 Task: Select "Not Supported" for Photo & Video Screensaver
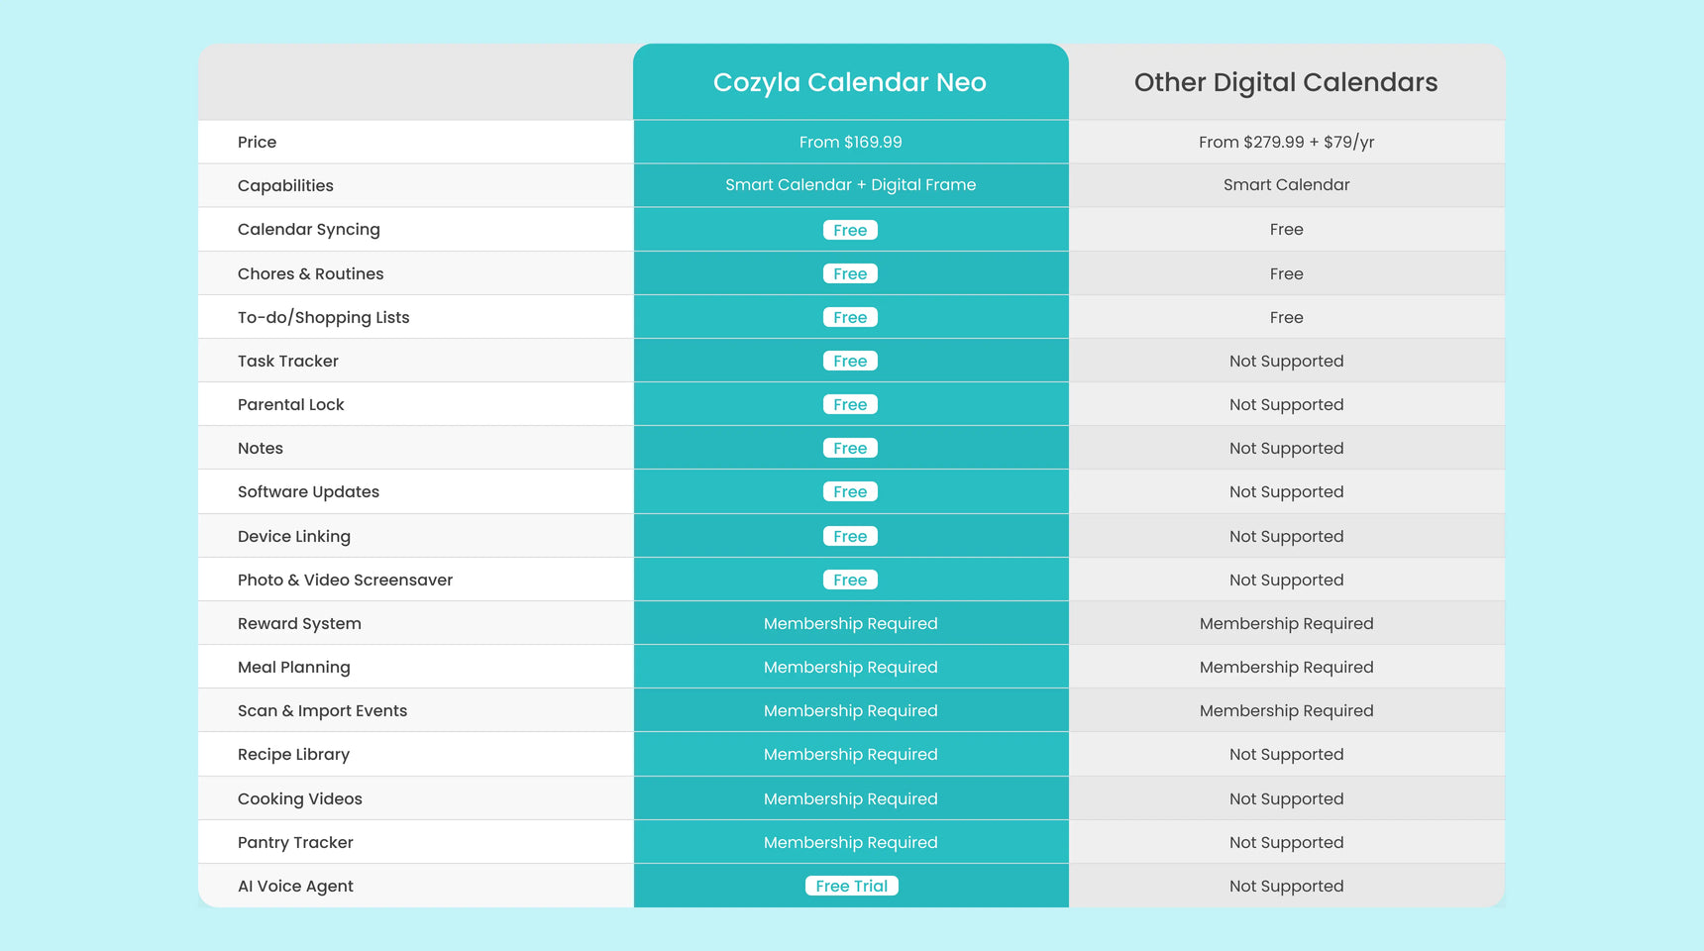click(x=1287, y=580)
